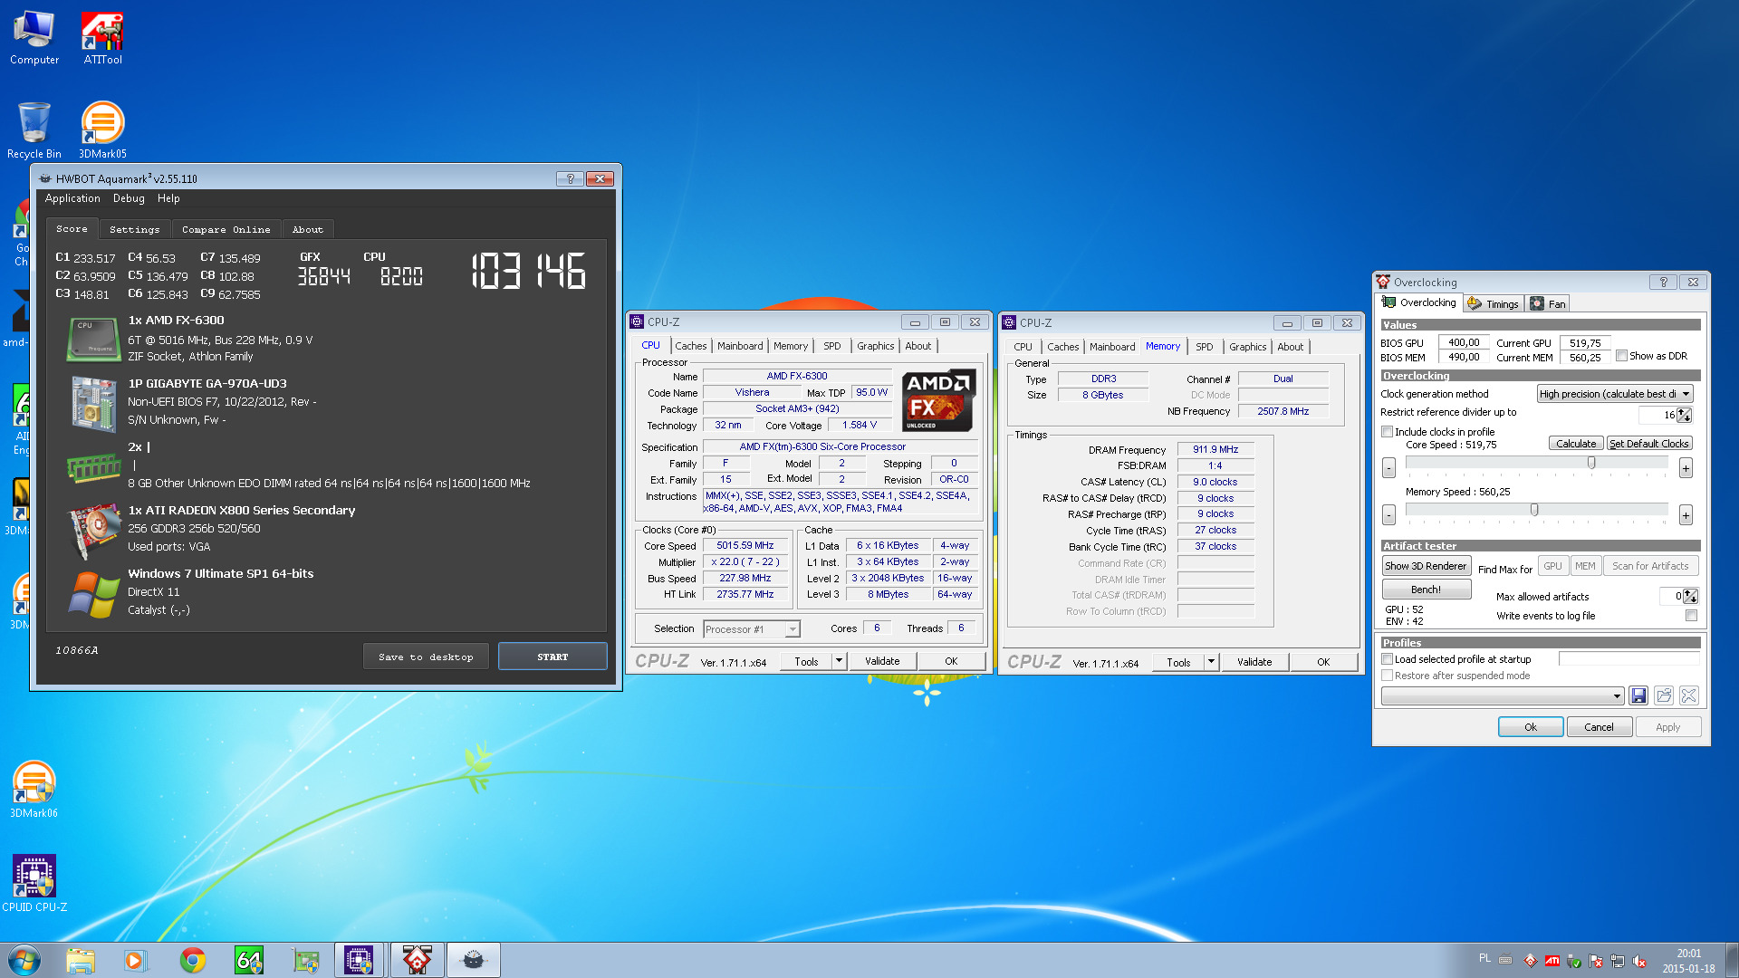Delete the ATITool profile with the X icon

[1689, 695]
